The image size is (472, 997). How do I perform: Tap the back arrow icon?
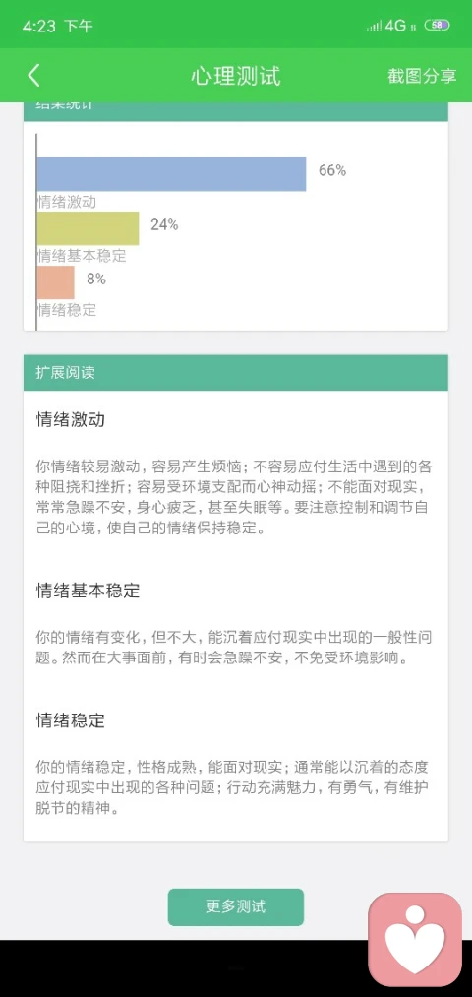pos(34,76)
